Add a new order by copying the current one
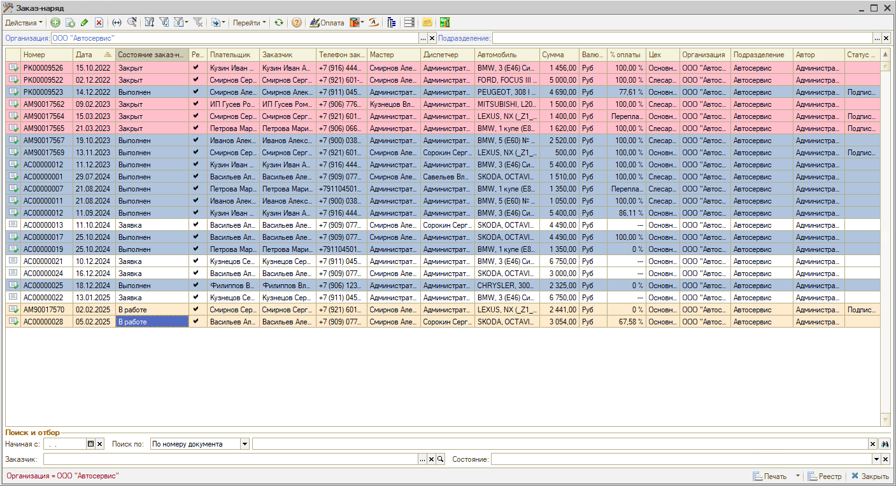The image size is (896, 486). 70,22
